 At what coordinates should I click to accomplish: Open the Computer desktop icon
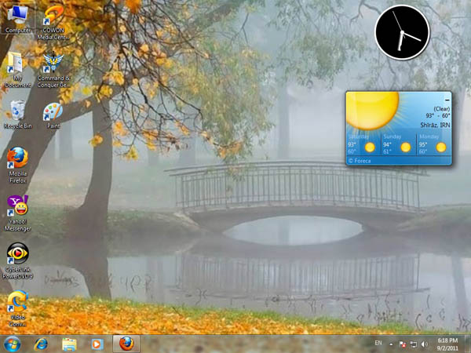[18, 16]
